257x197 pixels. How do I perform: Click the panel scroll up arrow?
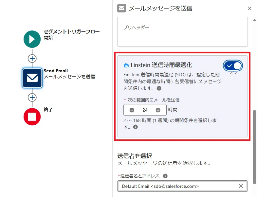click(254, 20)
